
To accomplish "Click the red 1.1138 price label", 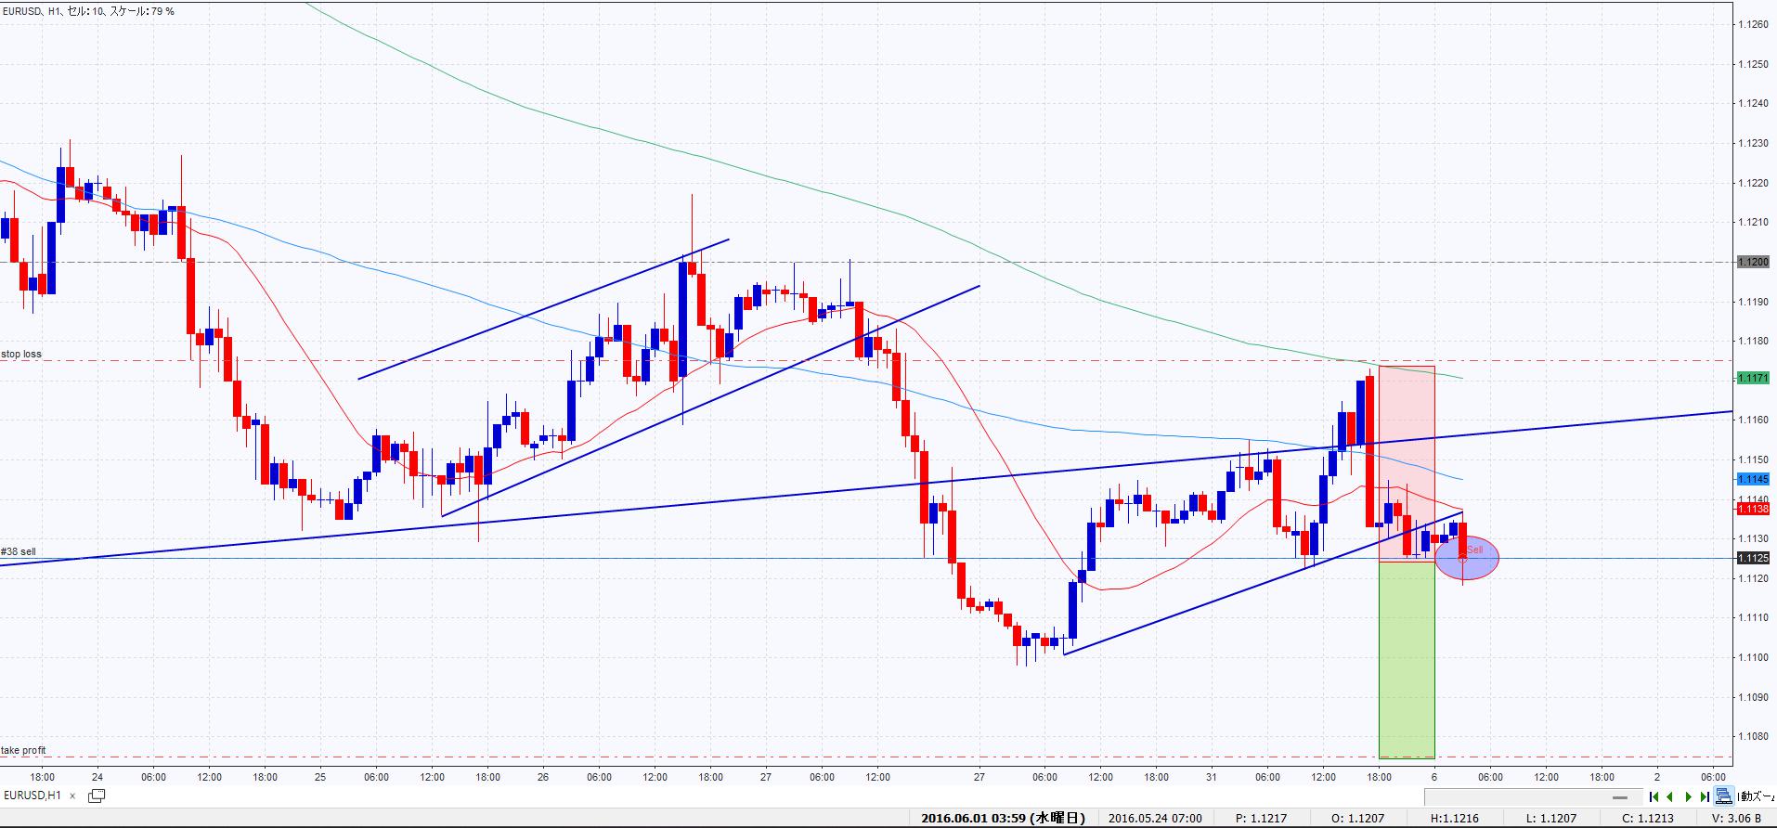I will click(1753, 509).
